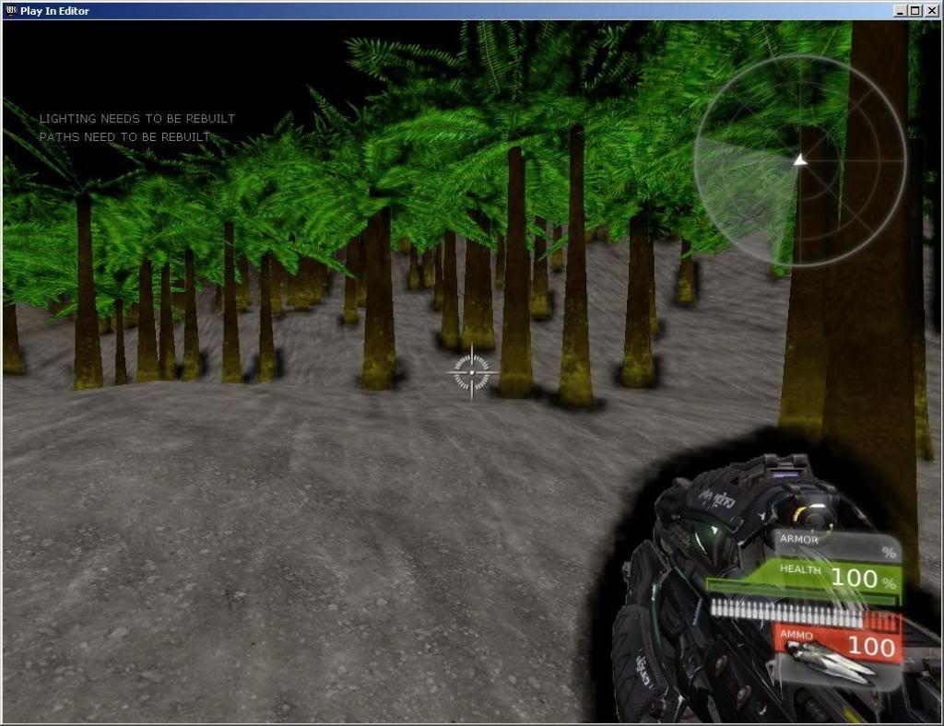This screenshot has width=944, height=726.
Task: Click the aiming crosshair reticle
Action: click(x=472, y=373)
